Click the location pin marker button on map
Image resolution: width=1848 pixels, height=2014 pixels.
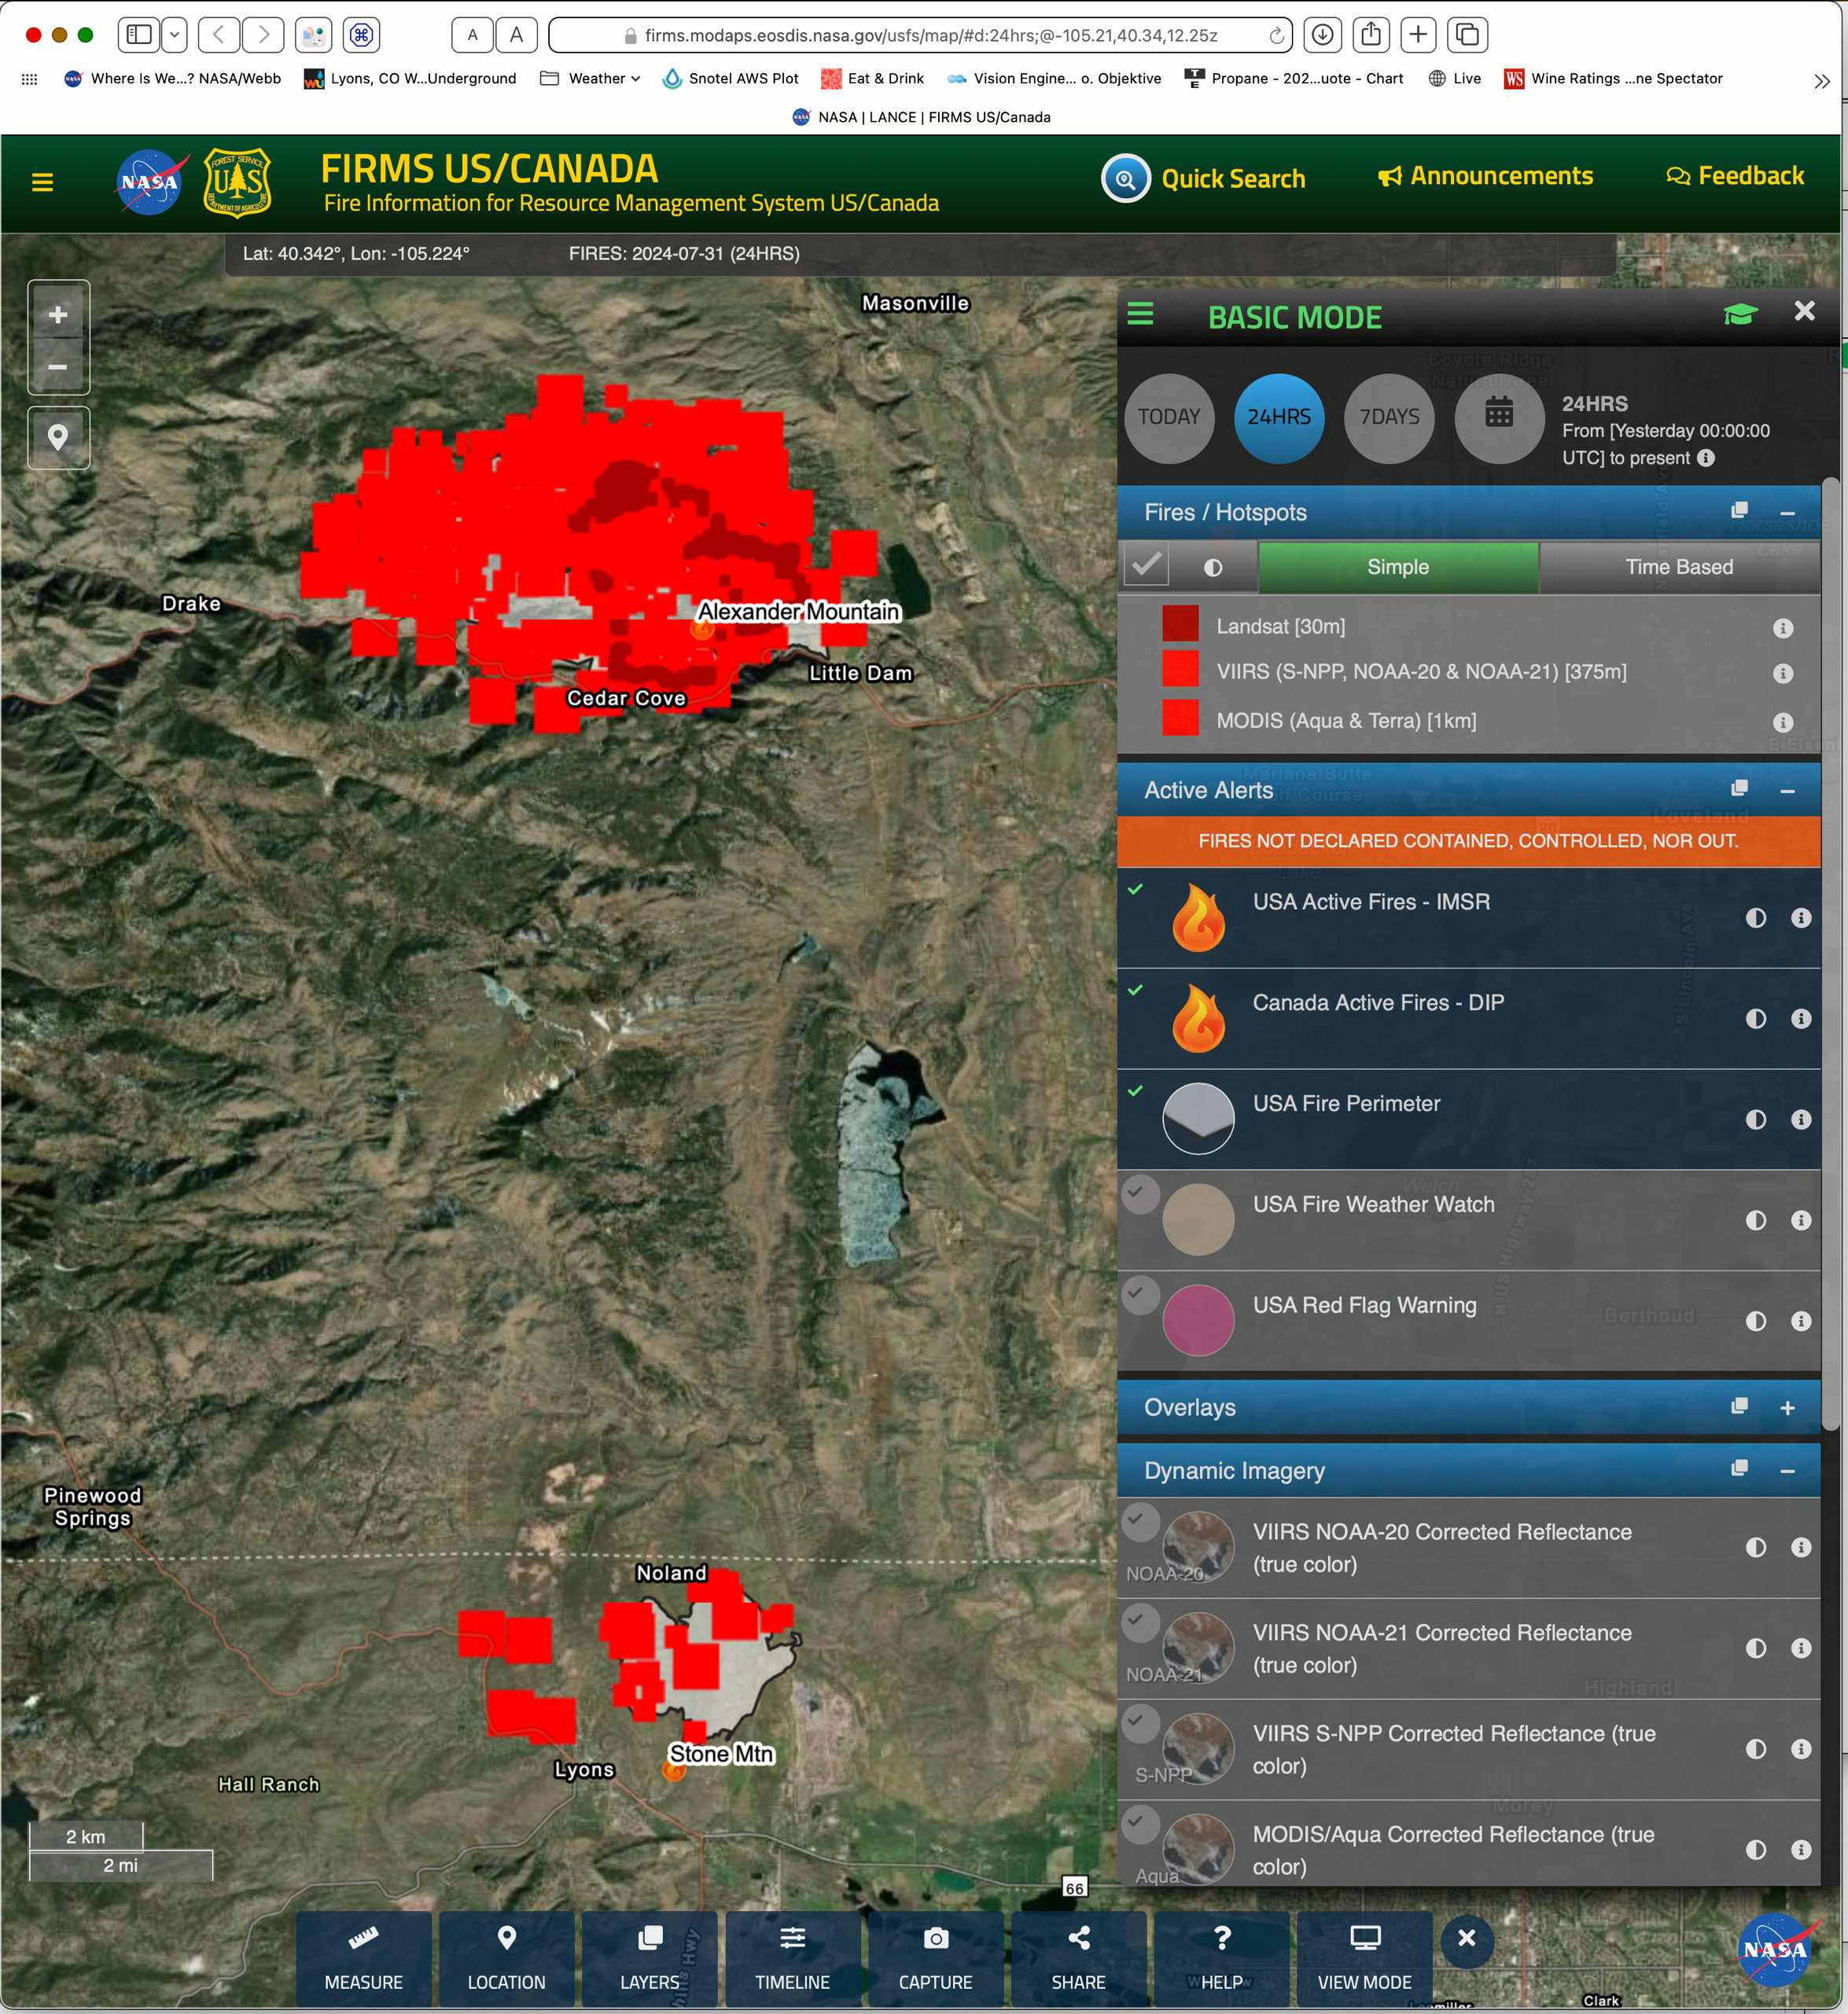(58, 438)
